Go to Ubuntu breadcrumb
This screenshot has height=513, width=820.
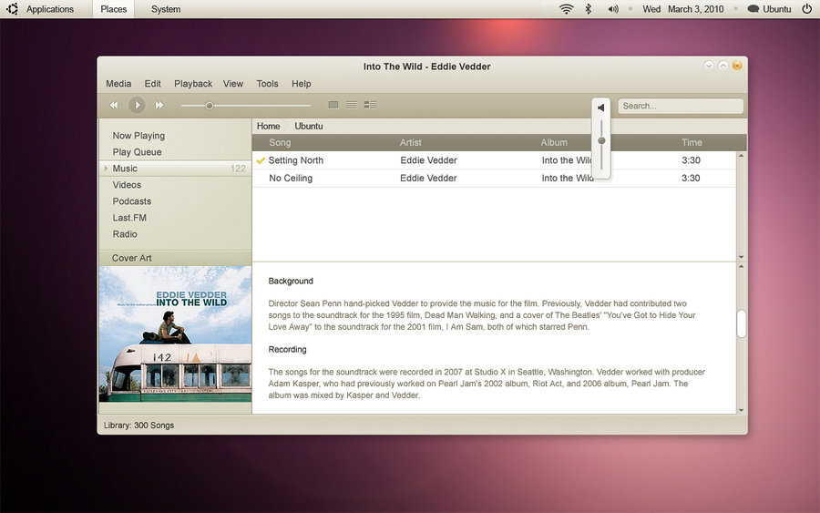click(309, 126)
